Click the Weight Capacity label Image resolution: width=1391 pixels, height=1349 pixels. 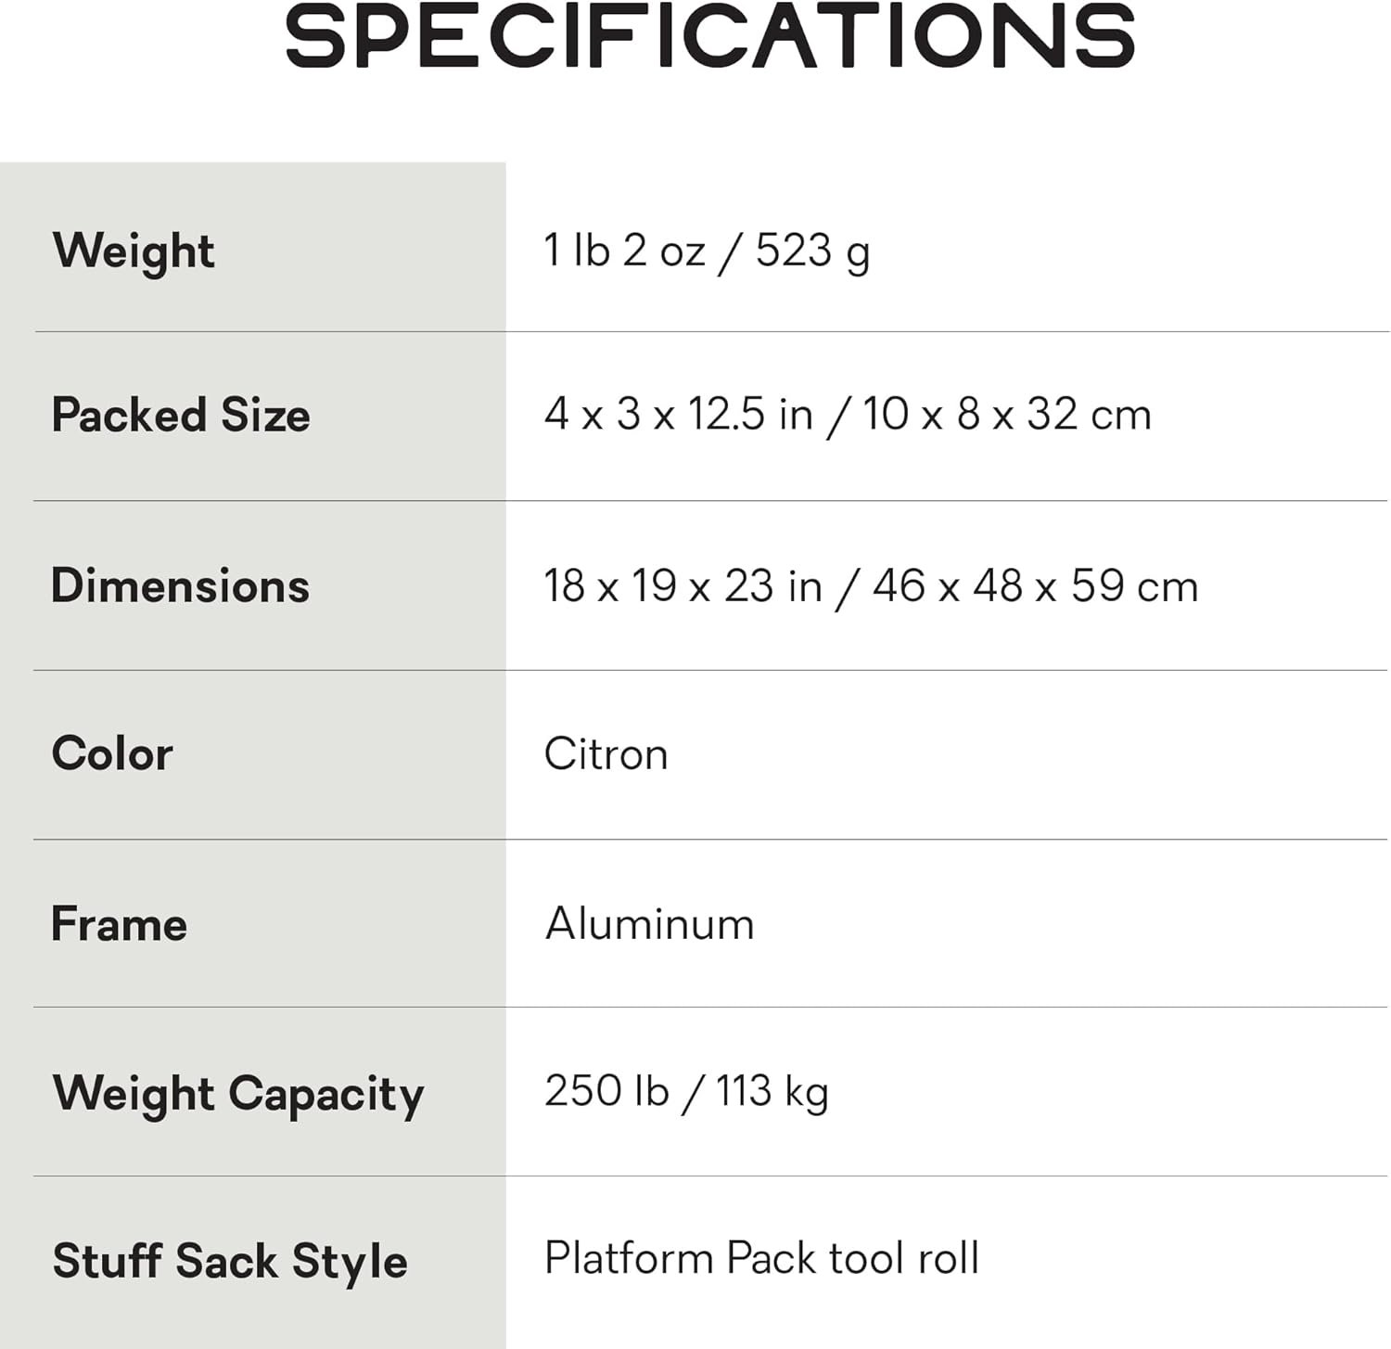(x=238, y=1093)
